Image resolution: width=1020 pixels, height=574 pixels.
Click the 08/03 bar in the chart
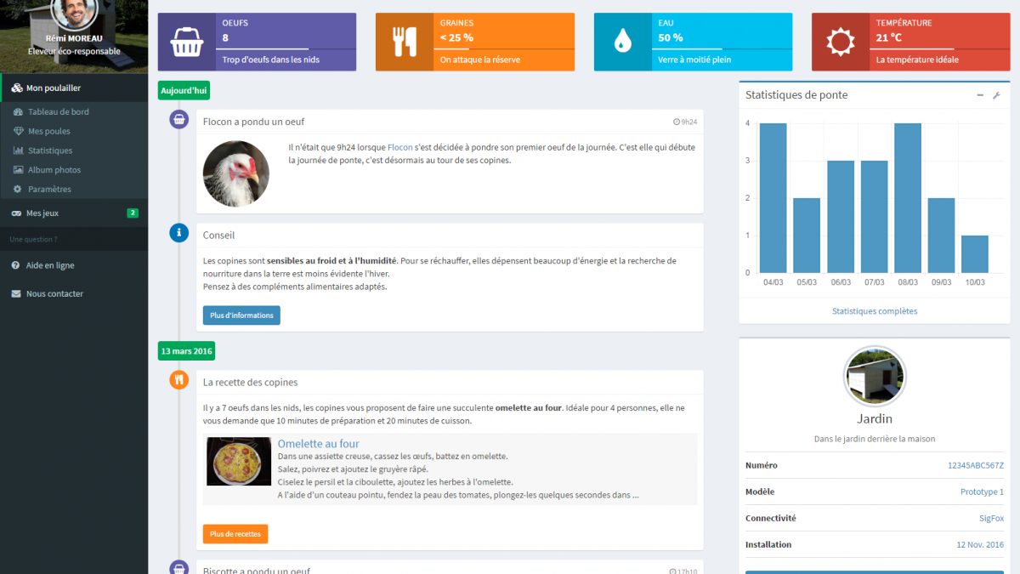[x=908, y=198]
